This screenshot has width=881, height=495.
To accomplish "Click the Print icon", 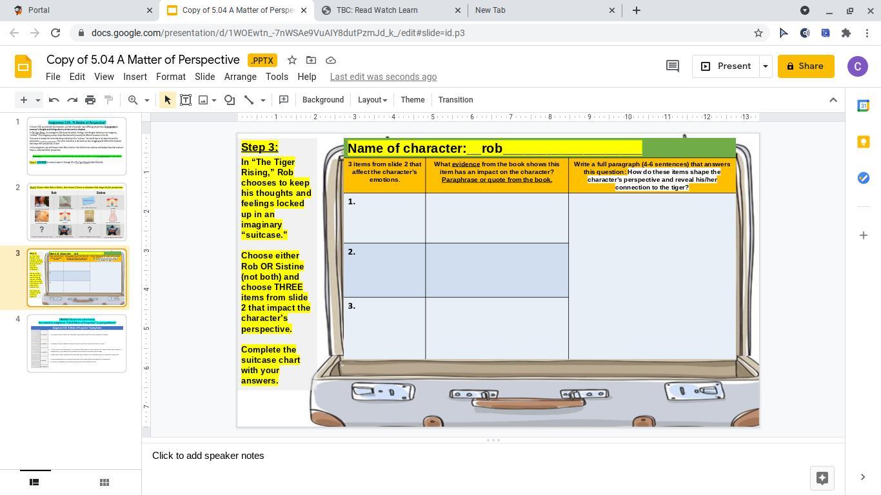I will pos(90,100).
